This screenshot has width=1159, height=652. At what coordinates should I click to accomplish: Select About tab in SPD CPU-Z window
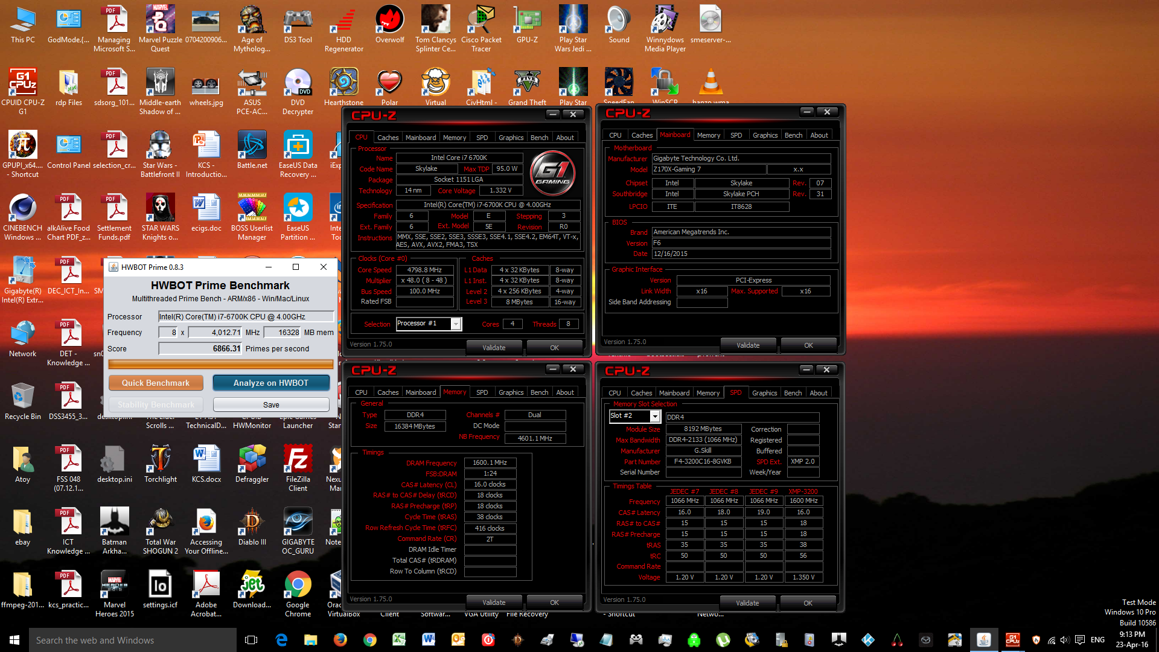[x=819, y=393]
